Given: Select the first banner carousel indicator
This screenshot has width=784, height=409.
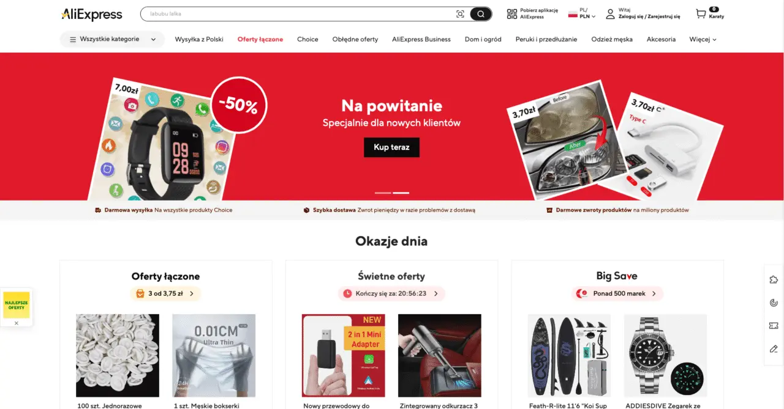Looking at the screenshot, I should pyautogui.click(x=383, y=193).
